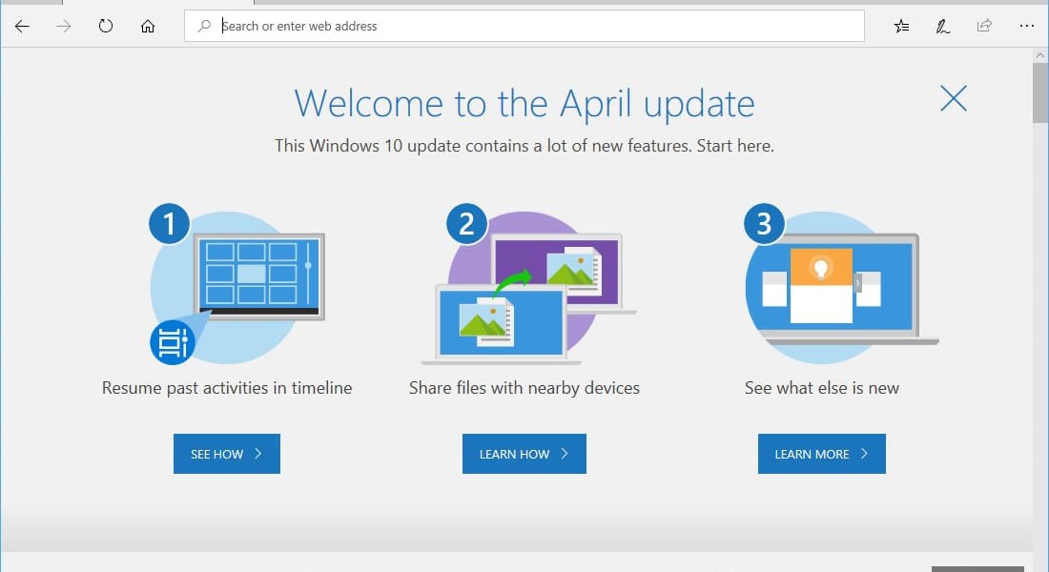The height and width of the screenshot is (572, 1049).
Task: Click the scrollbar up arrow
Action: pyautogui.click(x=1039, y=55)
